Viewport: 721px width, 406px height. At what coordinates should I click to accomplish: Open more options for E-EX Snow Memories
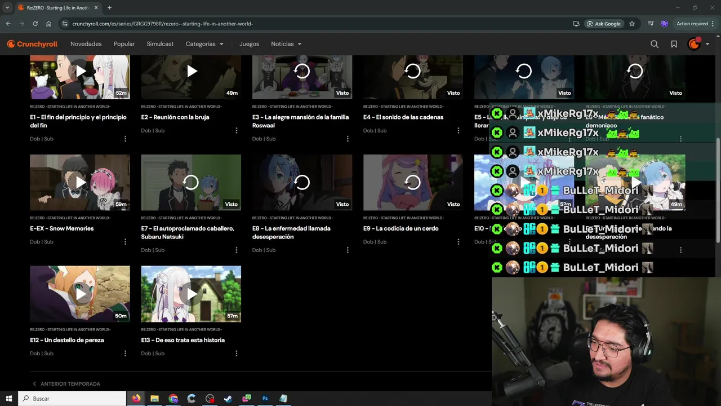pyautogui.click(x=125, y=241)
